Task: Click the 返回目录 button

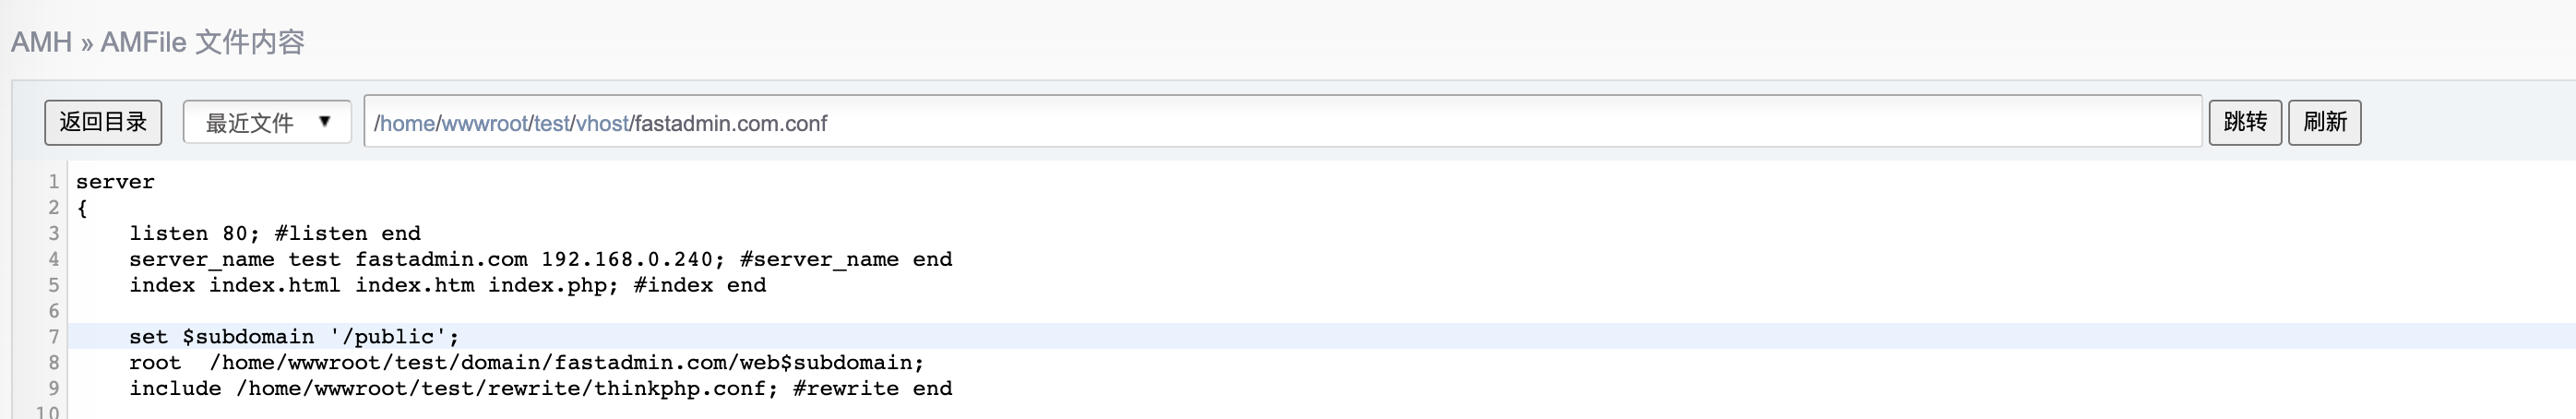Action: [103, 122]
